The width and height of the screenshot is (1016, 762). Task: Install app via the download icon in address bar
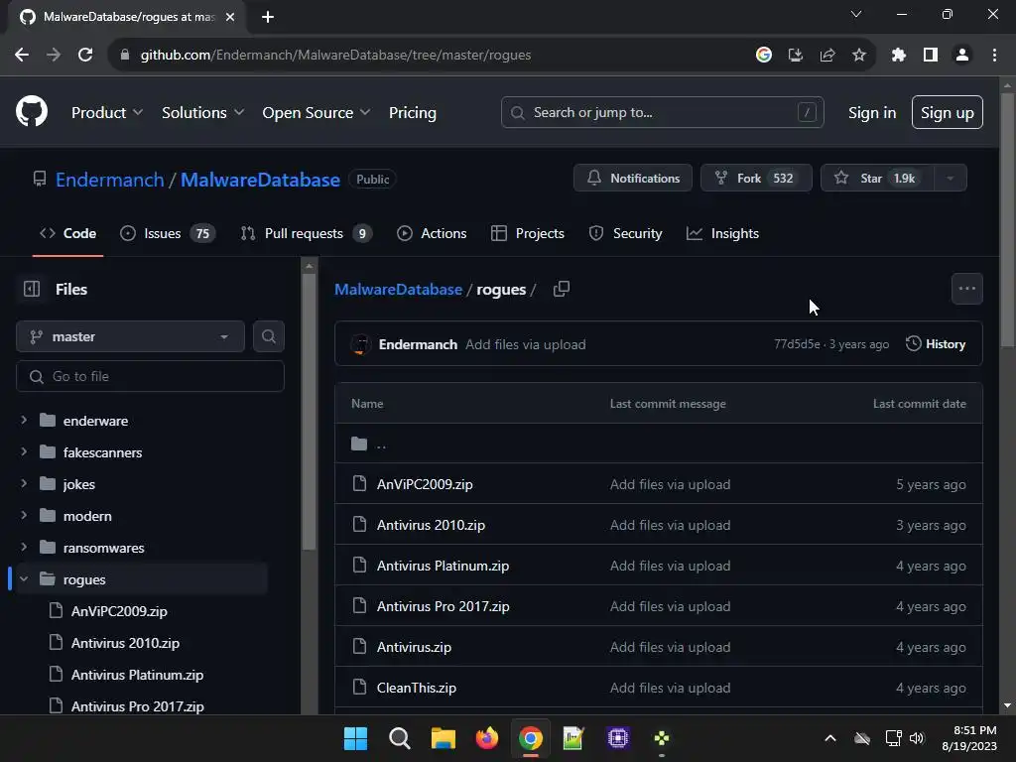click(x=796, y=56)
